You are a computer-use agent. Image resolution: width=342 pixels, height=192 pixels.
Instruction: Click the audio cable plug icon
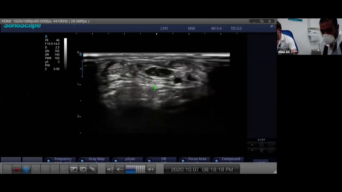(x=92, y=169)
